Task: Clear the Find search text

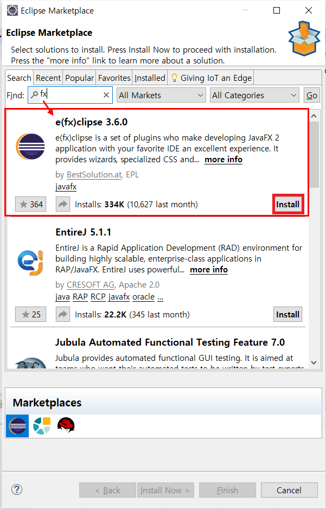Action: pyautogui.click(x=106, y=95)
